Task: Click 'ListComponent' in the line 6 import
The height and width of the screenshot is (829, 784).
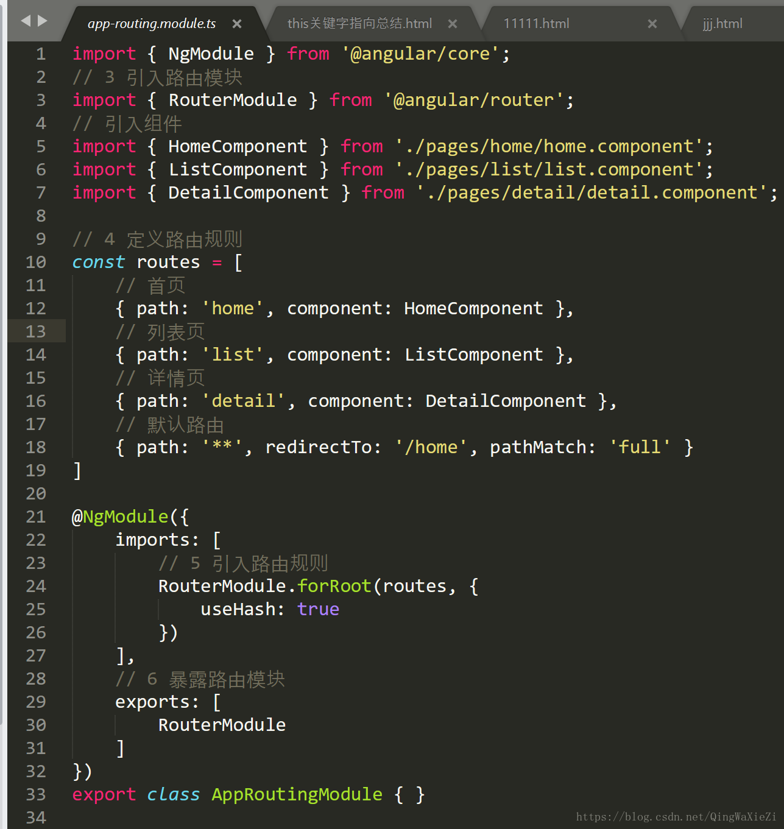Action: (x=238, y=169)
